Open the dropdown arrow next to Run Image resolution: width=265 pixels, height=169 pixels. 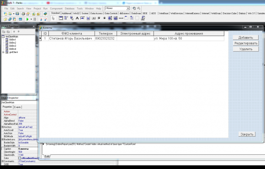click(31, 20)
